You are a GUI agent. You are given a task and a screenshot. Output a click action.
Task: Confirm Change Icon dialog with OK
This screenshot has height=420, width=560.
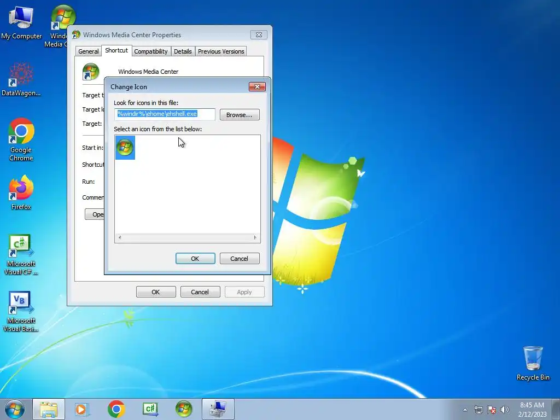[x=195, y=258]
